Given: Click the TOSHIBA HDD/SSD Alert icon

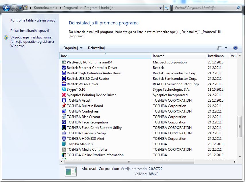Looking at the screenshot, I should (x=64, y=139).
